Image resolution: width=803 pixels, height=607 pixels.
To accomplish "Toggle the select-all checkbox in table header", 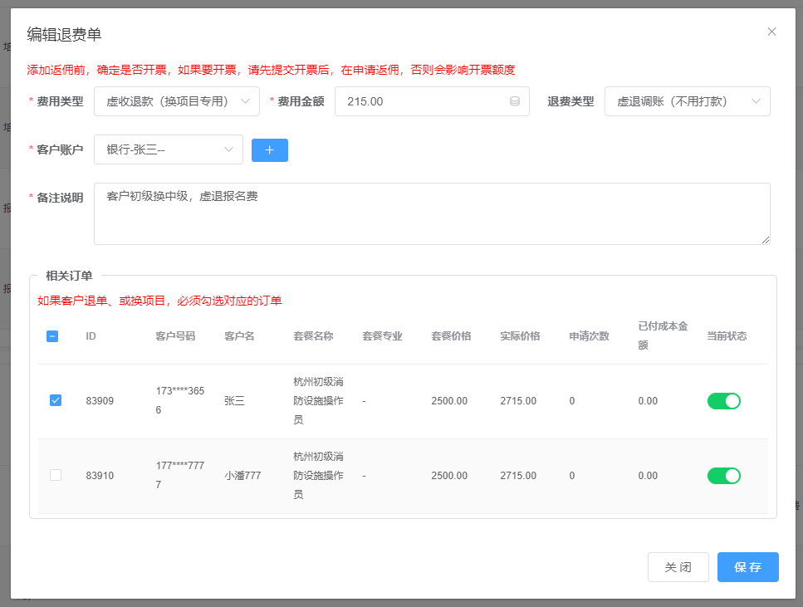I will (52, 336).
